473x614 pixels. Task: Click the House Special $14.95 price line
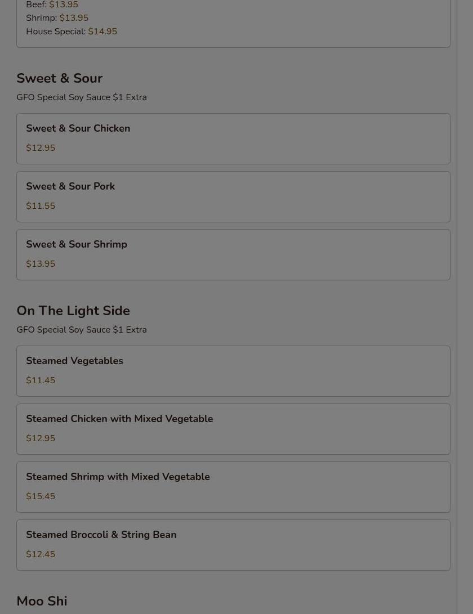click(x=72, y=32)
